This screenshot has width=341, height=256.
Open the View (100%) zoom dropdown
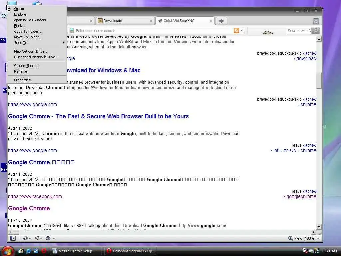tap(318, 239)
